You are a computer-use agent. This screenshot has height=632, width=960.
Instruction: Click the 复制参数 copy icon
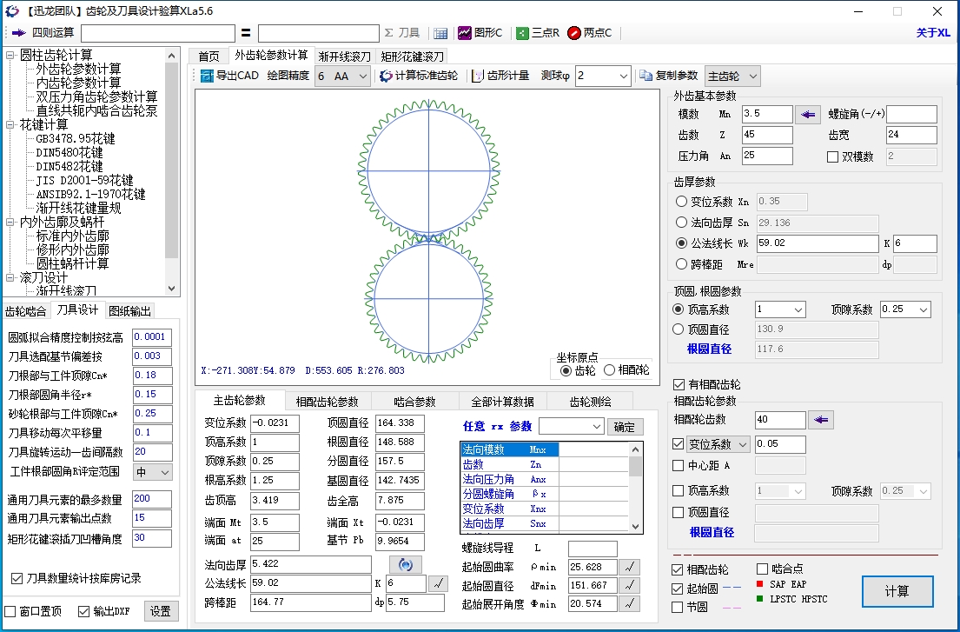pos(646,76)
